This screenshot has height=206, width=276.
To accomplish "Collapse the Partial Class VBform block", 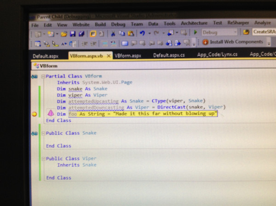I will click(43, 77).
